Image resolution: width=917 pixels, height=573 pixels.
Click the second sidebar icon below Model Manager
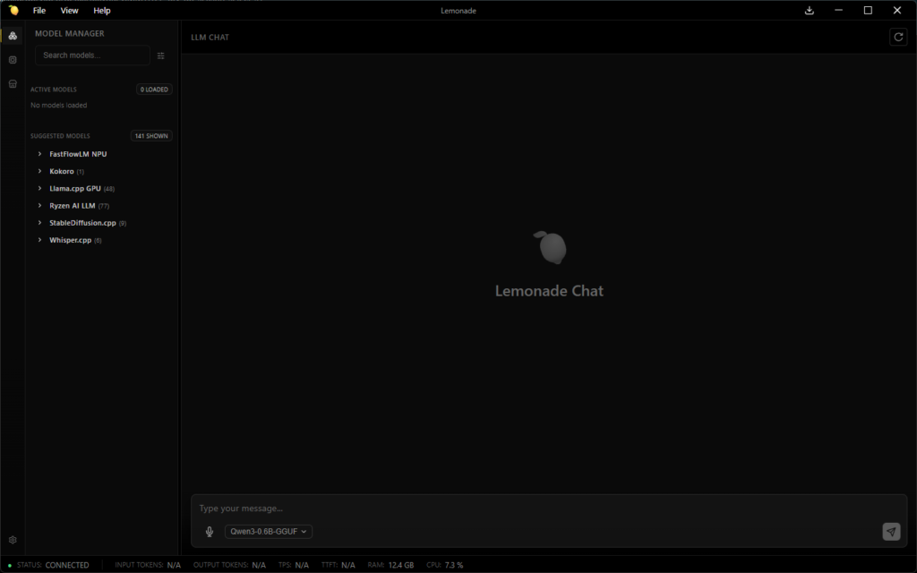(x=13, y=60)
